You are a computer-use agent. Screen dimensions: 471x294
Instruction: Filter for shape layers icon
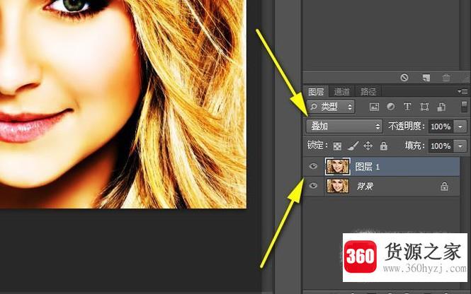point(424,107)
